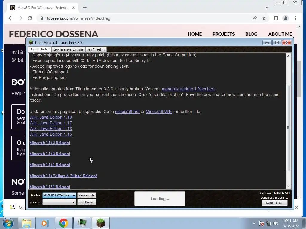Screen dimensions: 306x229
Task: Click browser page scrollbar thumb
Action: 299,79
